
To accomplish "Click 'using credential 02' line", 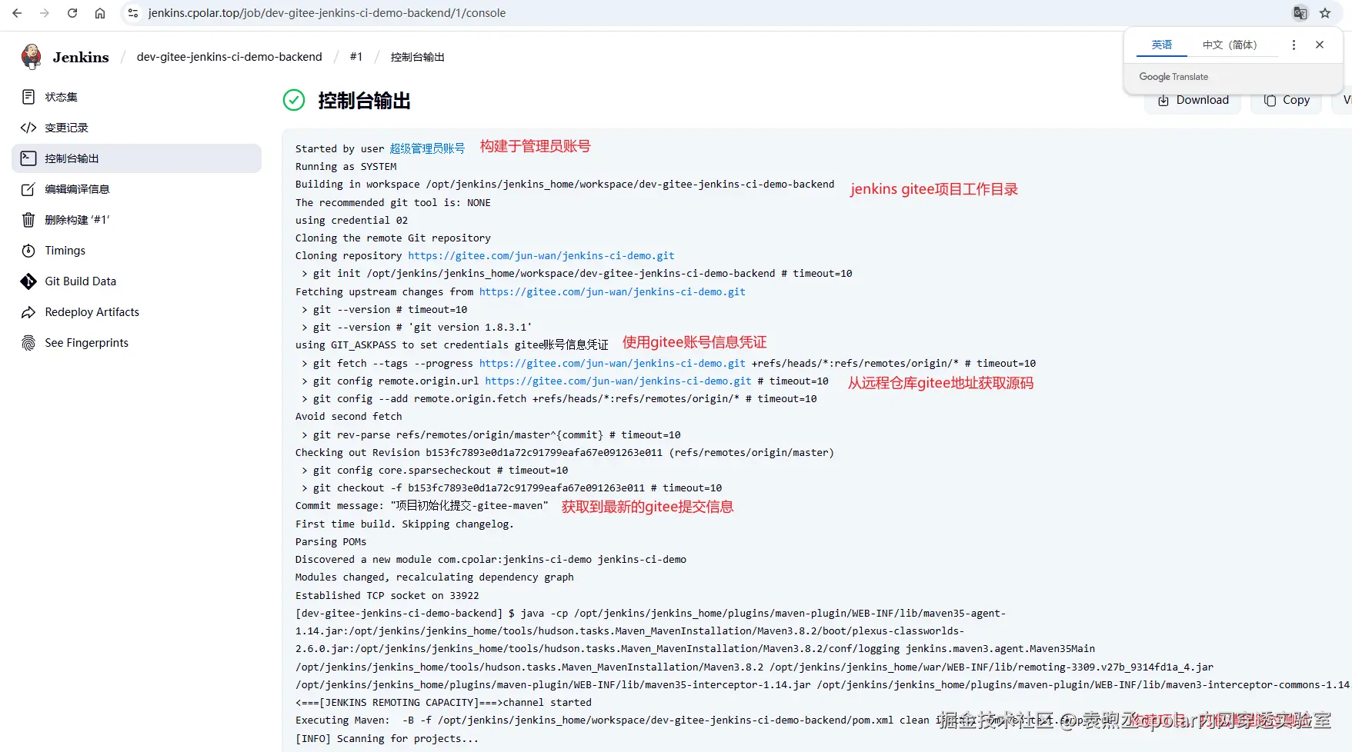I will coord(352,220).
